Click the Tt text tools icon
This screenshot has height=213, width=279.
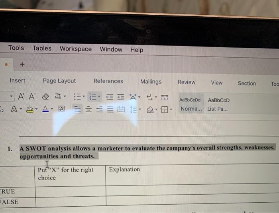(x=58, y=96)
